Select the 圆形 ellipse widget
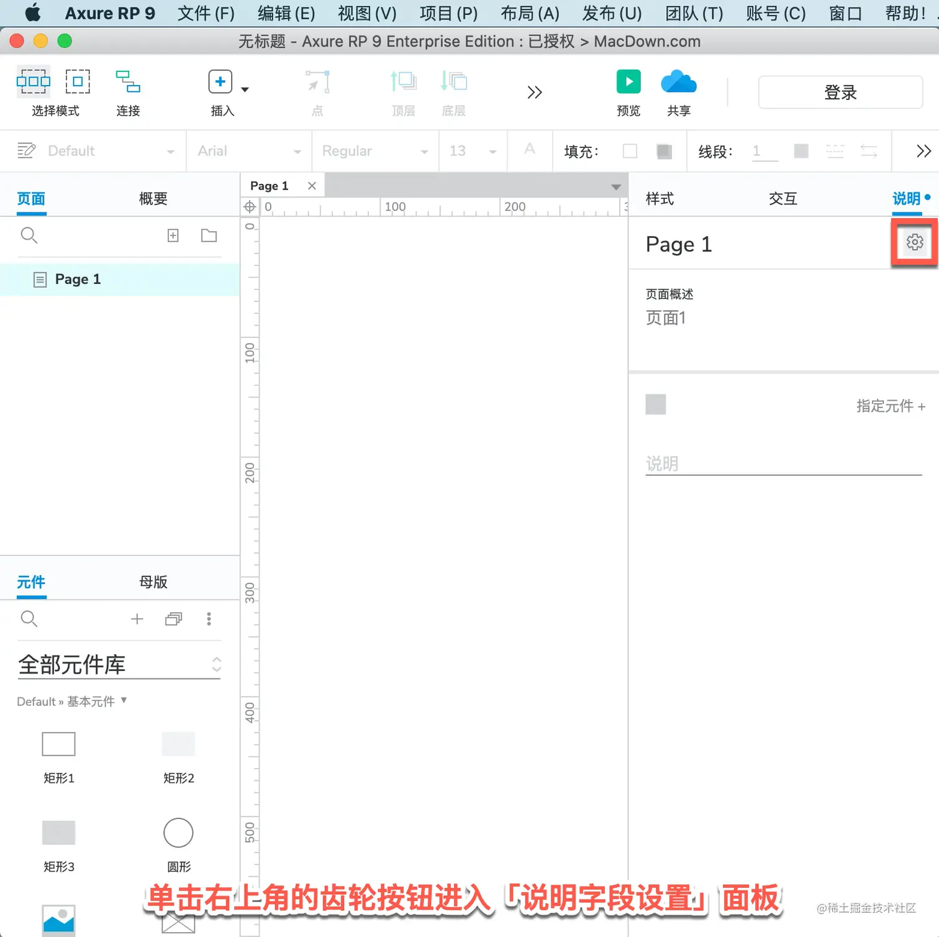Screen dimensions: 939x937 (178, 833)
